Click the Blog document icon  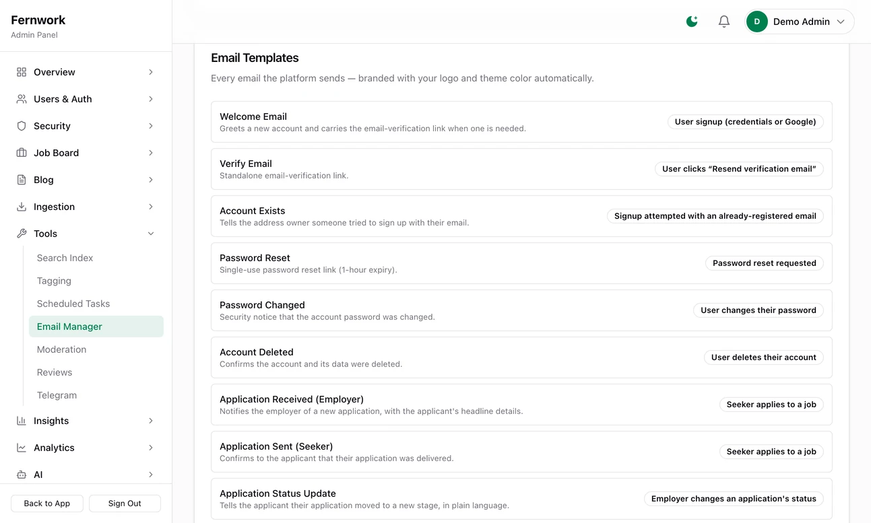pos(22,180)
